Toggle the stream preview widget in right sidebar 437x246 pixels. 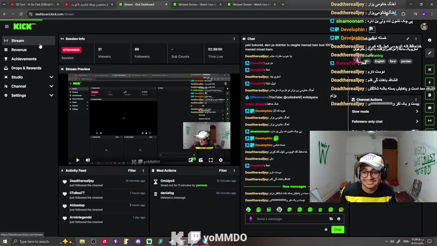click(x=429, y=69)
